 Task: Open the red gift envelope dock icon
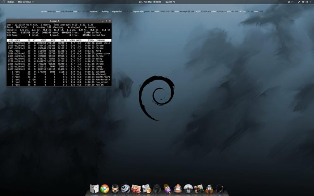point(136,189)
